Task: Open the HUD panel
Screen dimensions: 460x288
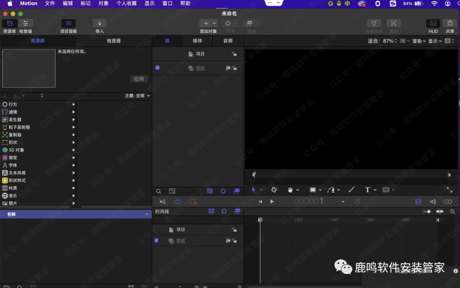Action: [x=433, y=24]
